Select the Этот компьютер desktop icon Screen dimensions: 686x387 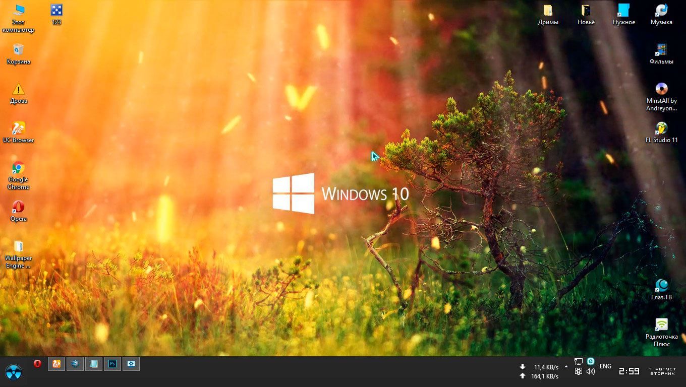click(x=18, y=18)
